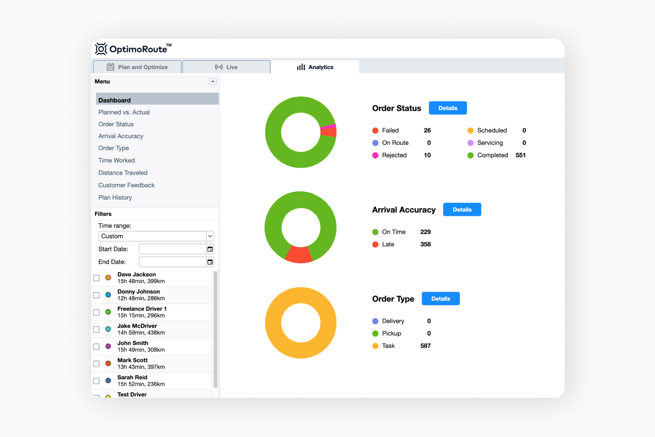Image resolution: width=655 pixels, height=437 pixels.
Task: Check the checkbox next to Donny Johnson
Action: [96, 295]
